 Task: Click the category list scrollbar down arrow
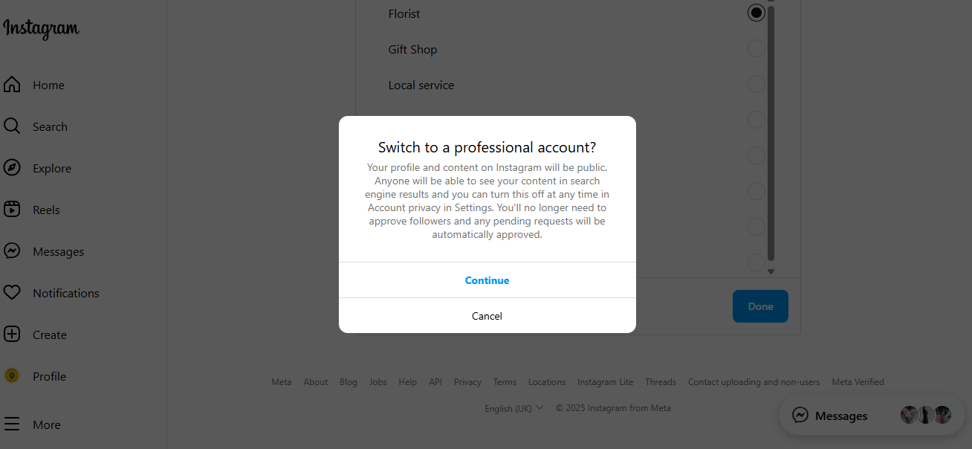771,271
